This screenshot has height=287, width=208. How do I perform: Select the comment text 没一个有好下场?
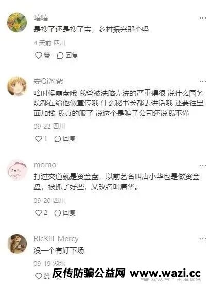pyautogui.click(x=59, y=250)
